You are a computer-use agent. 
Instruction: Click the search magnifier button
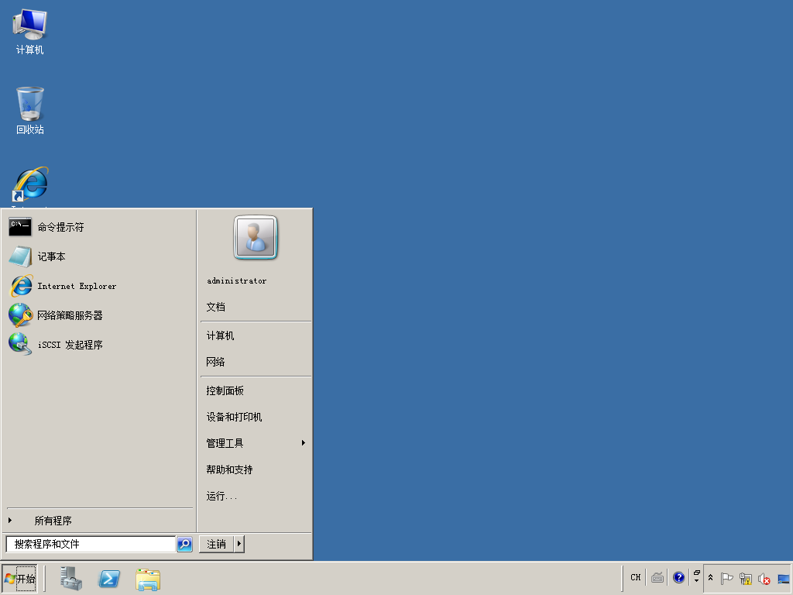[184, 544]
